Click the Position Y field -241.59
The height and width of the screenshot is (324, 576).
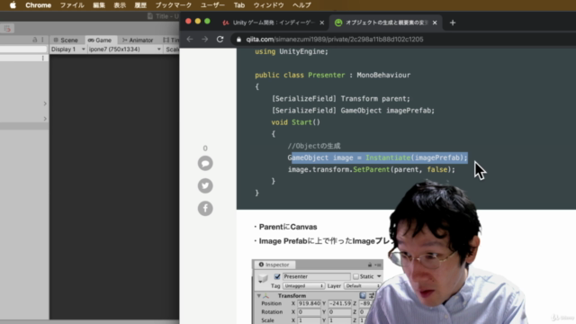[340, 303]
